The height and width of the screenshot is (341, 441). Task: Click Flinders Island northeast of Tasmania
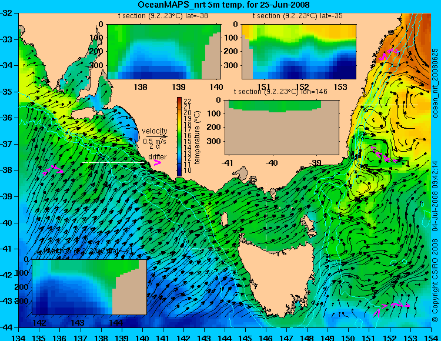coord(308,226)
